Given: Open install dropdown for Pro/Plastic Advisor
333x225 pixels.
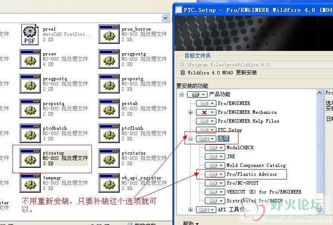Looking at the screenshot, I should click(x=215, y=175).
